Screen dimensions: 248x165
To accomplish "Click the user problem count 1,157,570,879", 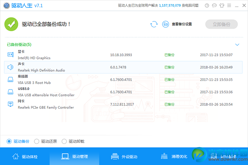I will point(170,5).
